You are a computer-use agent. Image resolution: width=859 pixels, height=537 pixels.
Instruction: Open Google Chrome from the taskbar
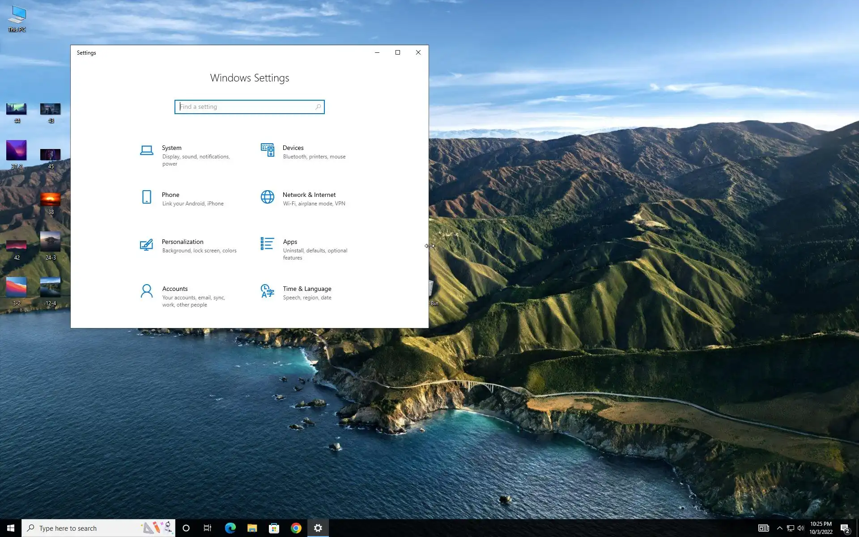coord(296,528)
